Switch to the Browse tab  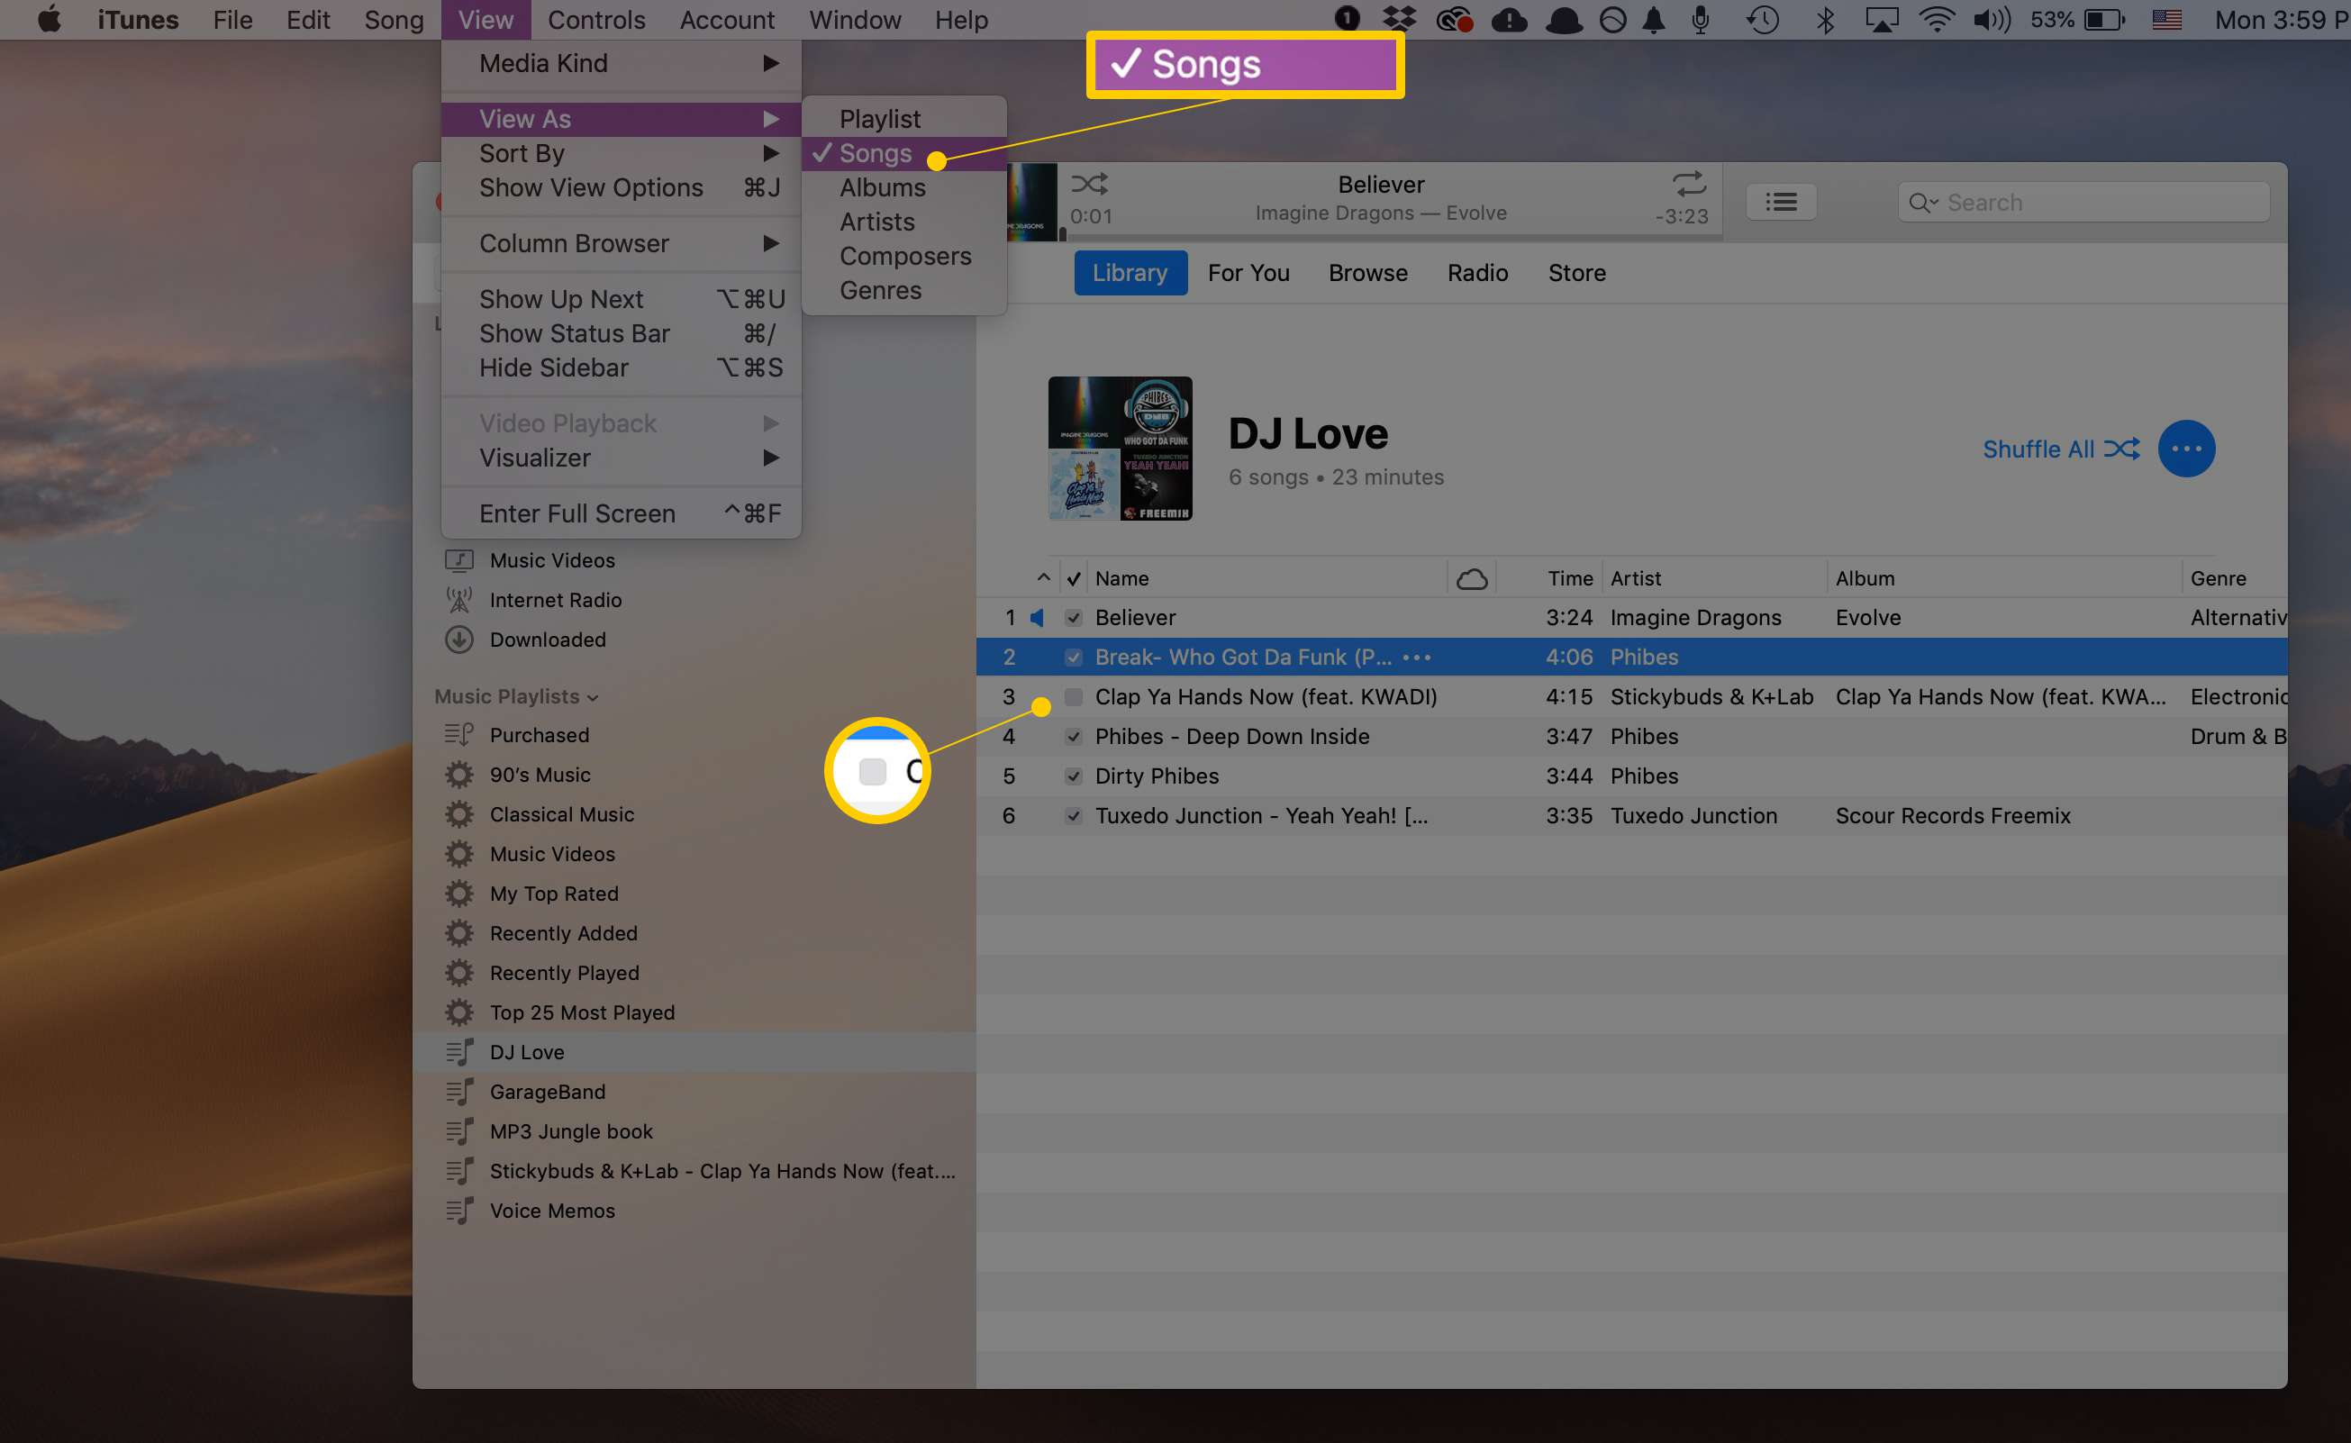click(x=1367, y=270)
